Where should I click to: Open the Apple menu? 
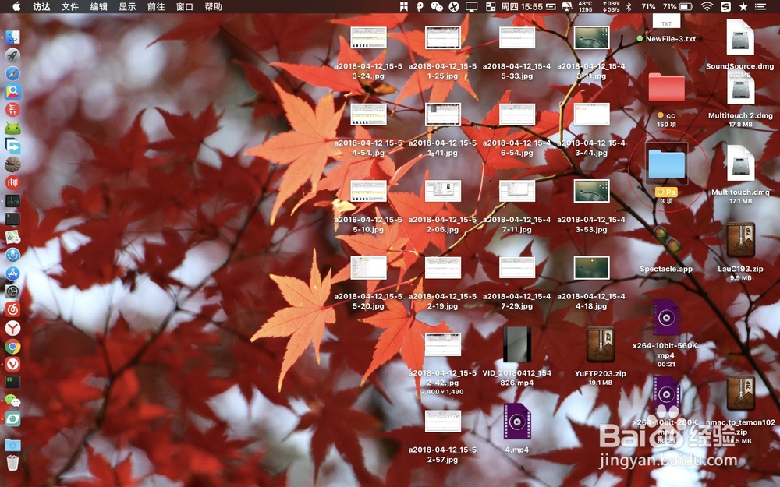(x=16, y=6)
